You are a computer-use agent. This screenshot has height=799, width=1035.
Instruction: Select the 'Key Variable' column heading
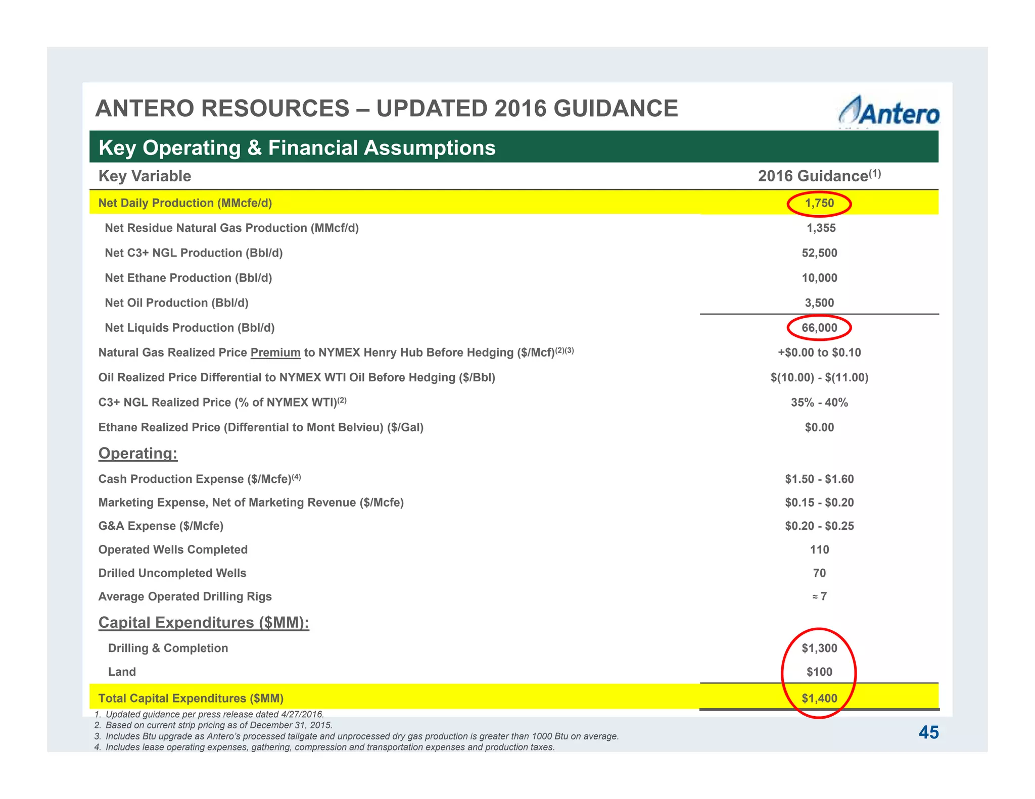(145, 176)
